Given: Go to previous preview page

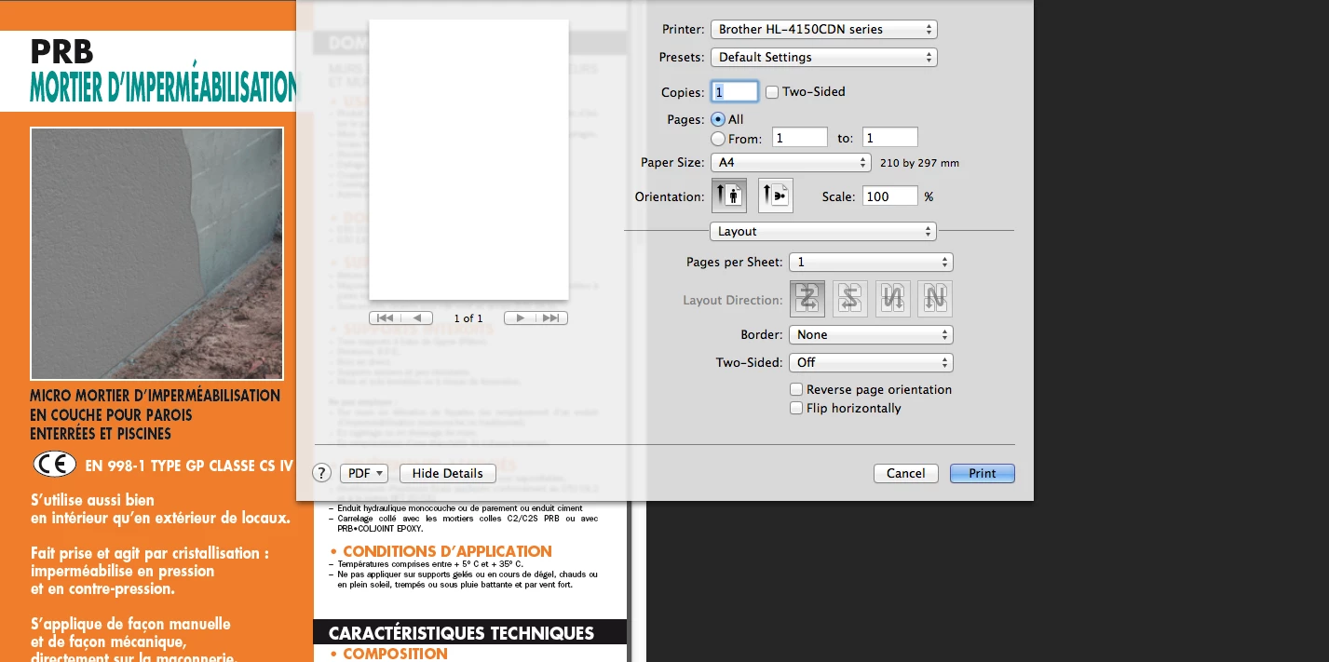Looking at the screenshot, I should point(417,318).
